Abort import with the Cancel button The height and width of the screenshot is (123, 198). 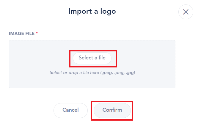(x=70, y=111)
